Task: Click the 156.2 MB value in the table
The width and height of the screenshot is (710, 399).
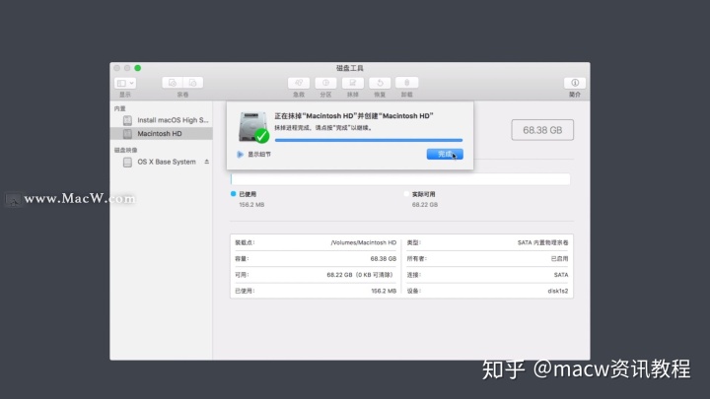Action: point(384,291)
